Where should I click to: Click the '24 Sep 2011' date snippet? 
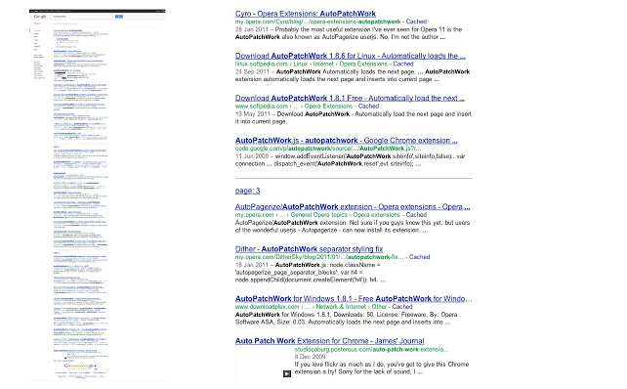pyautogui.click(x=252, y=71)
